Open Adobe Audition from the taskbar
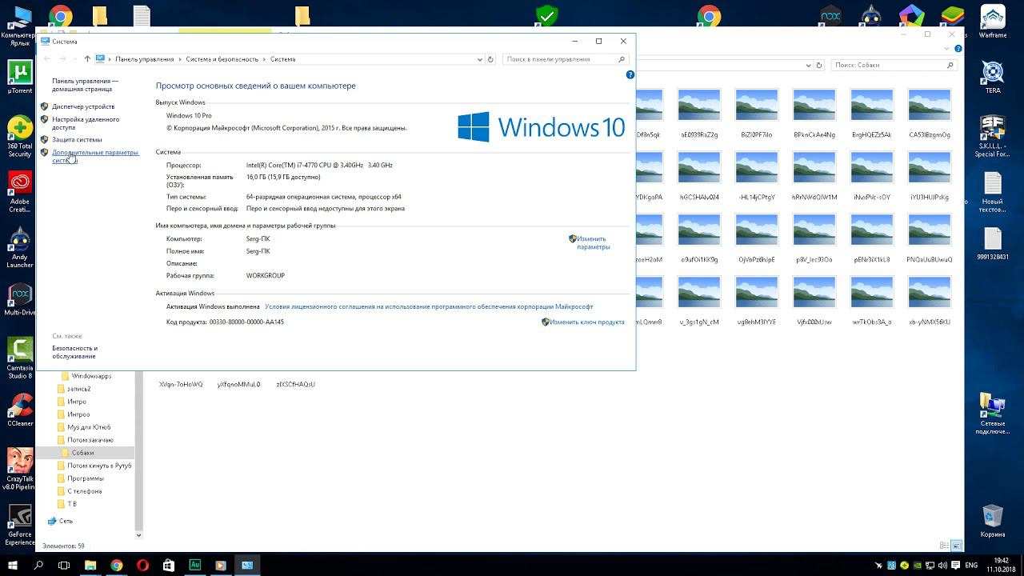 [194, 565]
